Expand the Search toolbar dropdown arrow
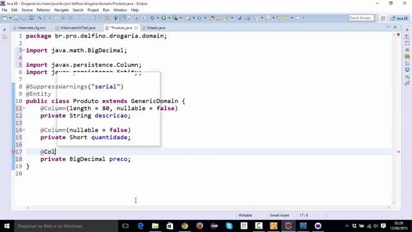The image size is (412, 232). click(x=232, y=18)
